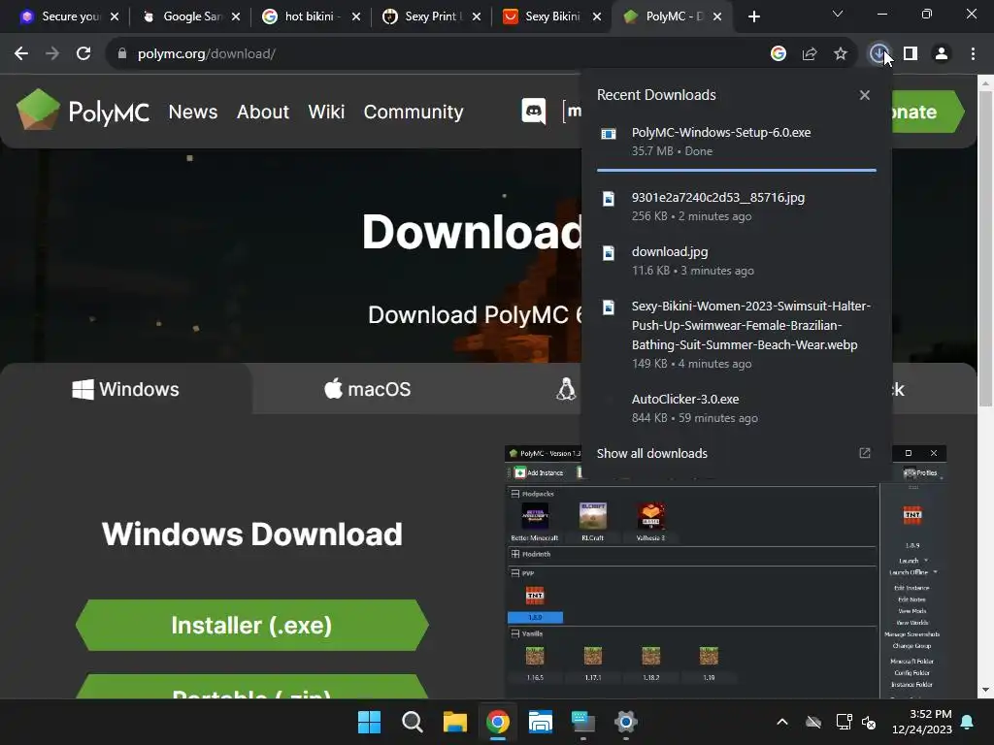Open taskbar Search

click(x=412, y=722)
